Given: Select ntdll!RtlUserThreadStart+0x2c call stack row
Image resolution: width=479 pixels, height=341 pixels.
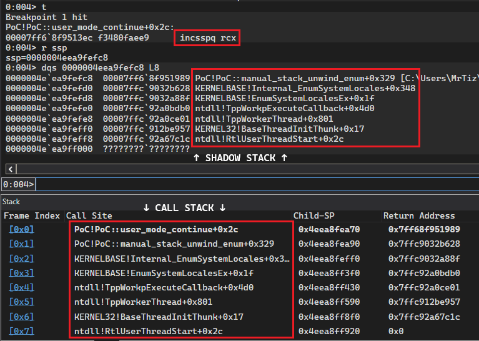Looking at the screenshot, I should tap(149, 331).
